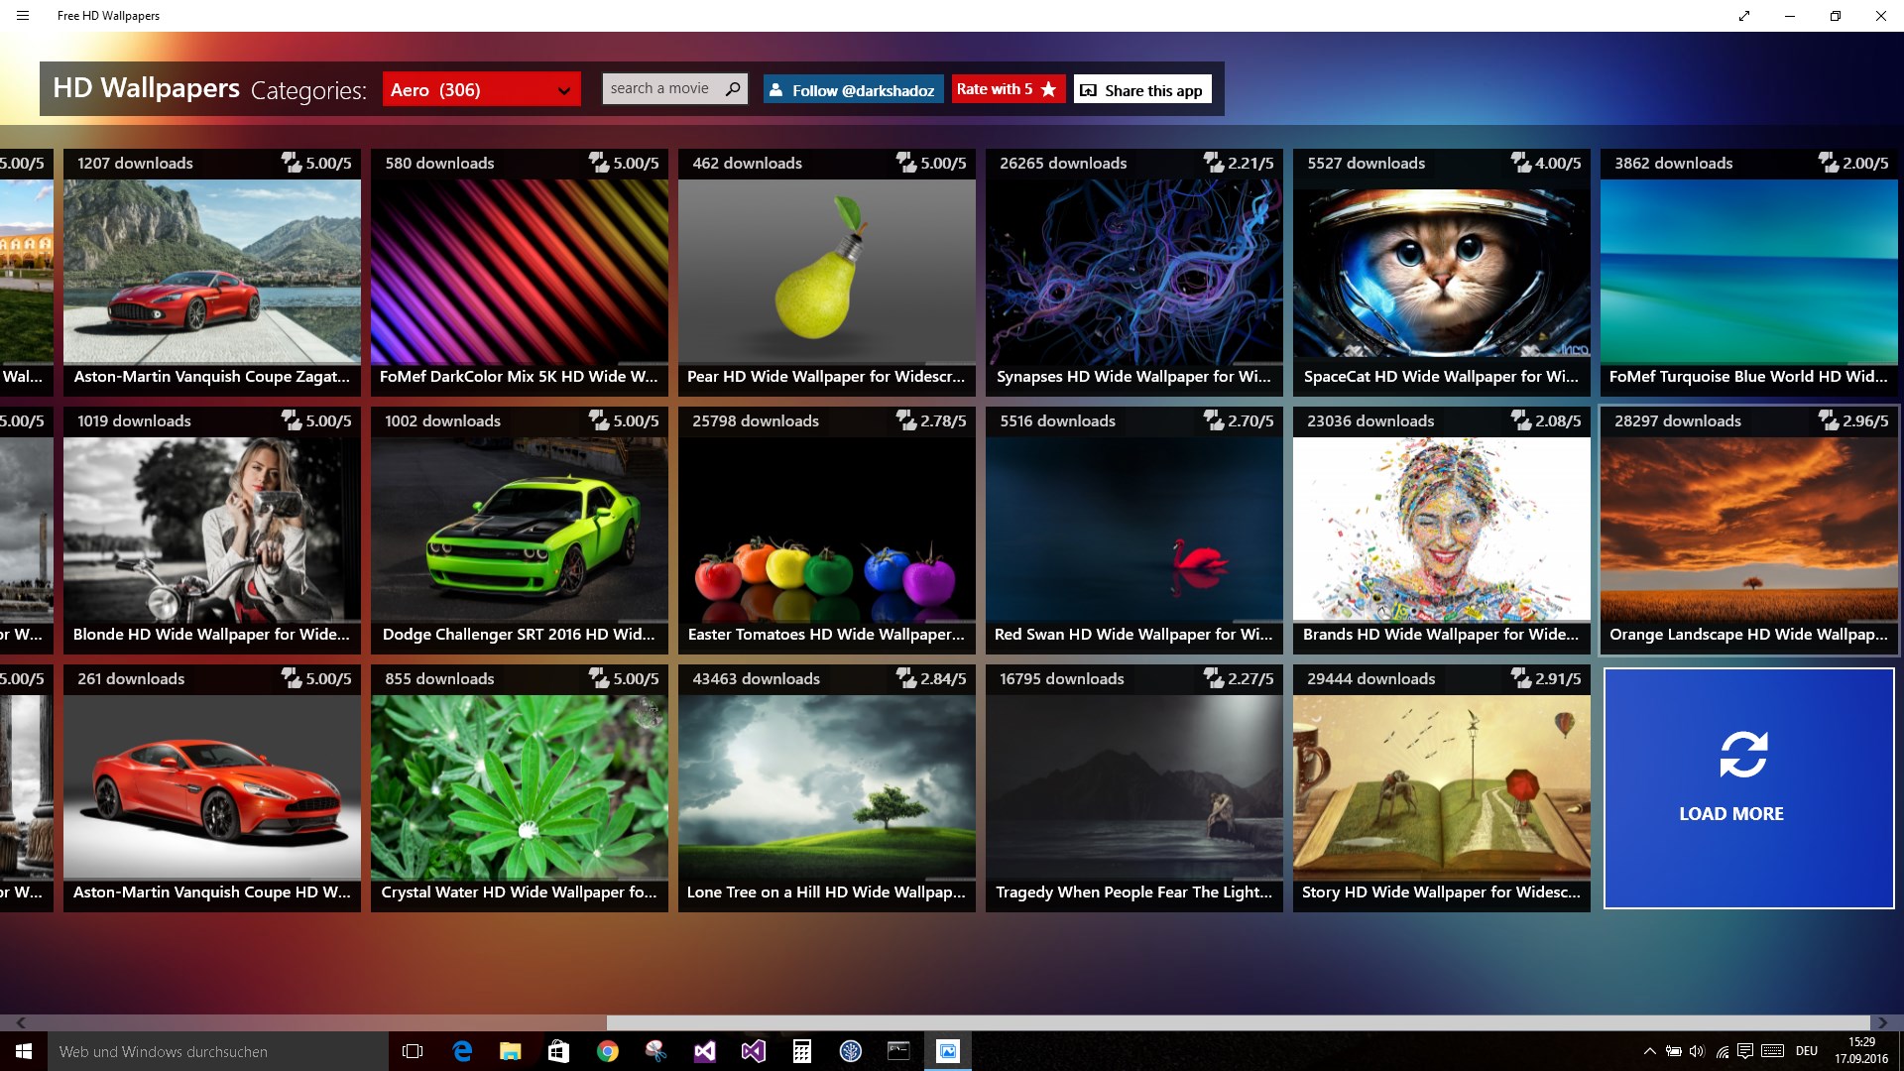Image resolution: width=1904 pixels, height=1071 pixels.
Task: Open Dodge Challenger SRT 2016 wallpaper
Action: tap(519, 529)
